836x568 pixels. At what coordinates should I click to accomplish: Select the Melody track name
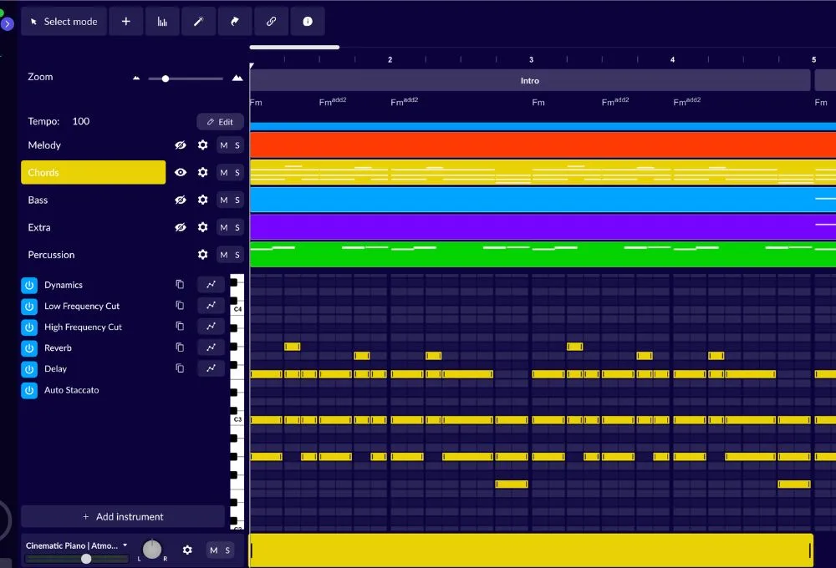(44, 145)
